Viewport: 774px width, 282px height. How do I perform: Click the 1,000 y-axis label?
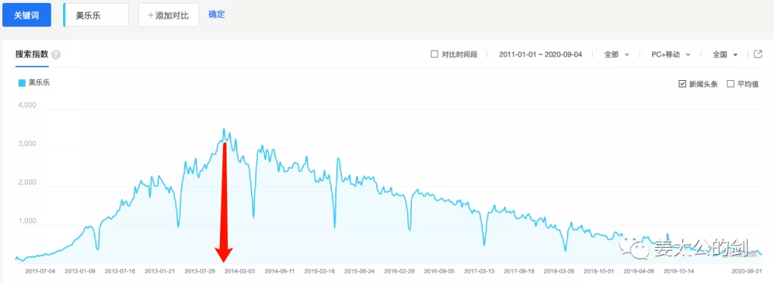click(x=27, y=221)
